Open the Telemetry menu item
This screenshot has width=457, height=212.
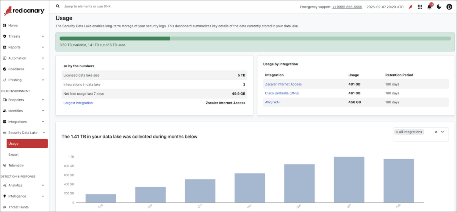click(x=16, y=166)
